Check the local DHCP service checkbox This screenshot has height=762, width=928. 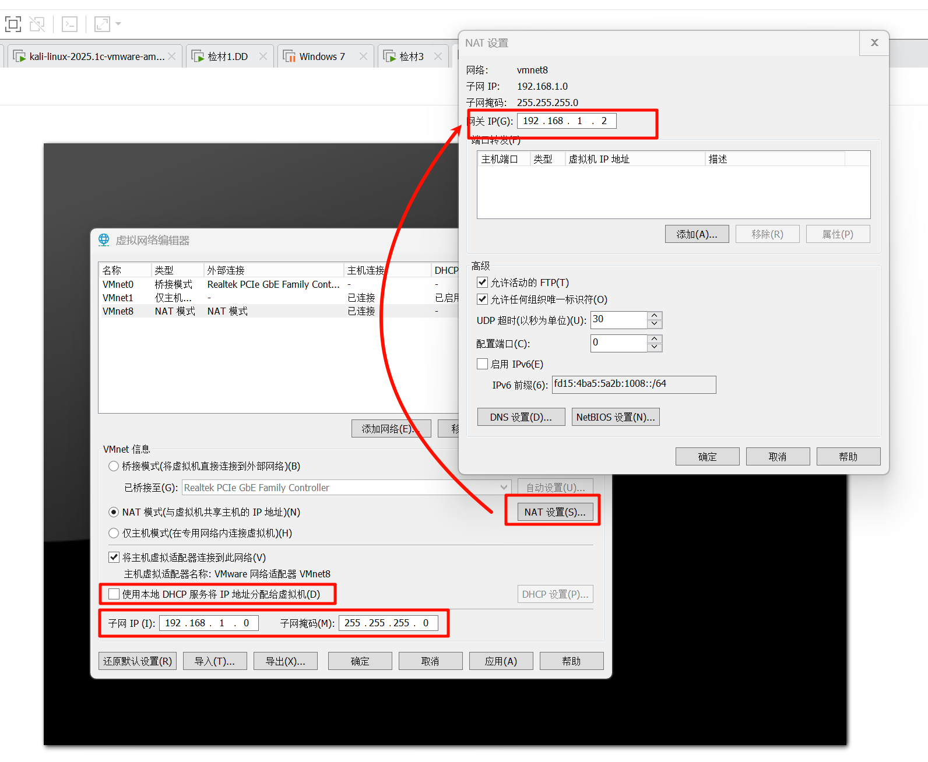(x=114, y=594)
